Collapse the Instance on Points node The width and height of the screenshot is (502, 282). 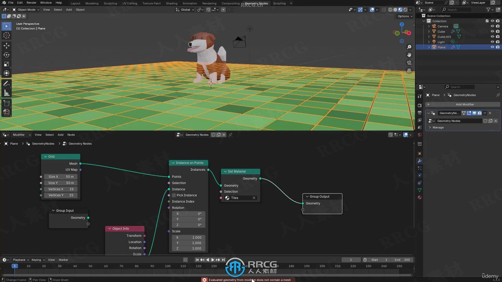(173, 163)
